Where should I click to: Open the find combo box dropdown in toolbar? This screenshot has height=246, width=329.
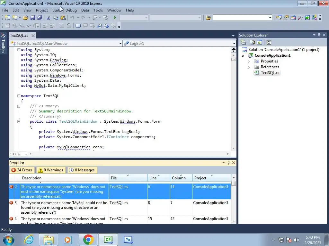tap(270, 18)
